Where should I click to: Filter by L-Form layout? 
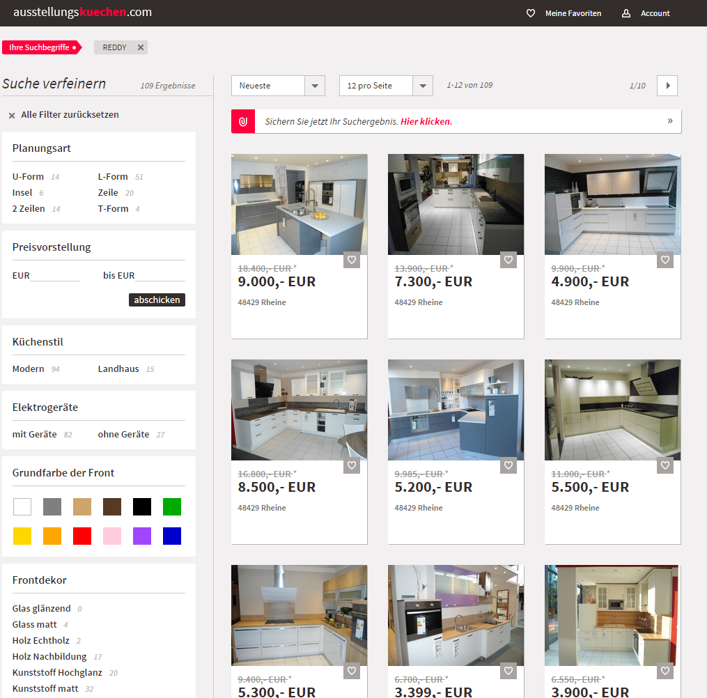(113, 177)
